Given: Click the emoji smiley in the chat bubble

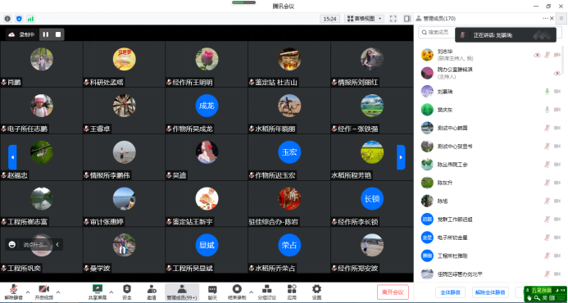Looking at the screenshot, I should [x=12, y=244].
